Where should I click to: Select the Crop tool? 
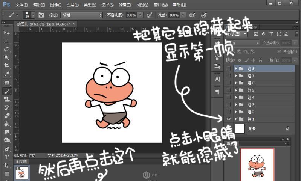click(7, 66)
